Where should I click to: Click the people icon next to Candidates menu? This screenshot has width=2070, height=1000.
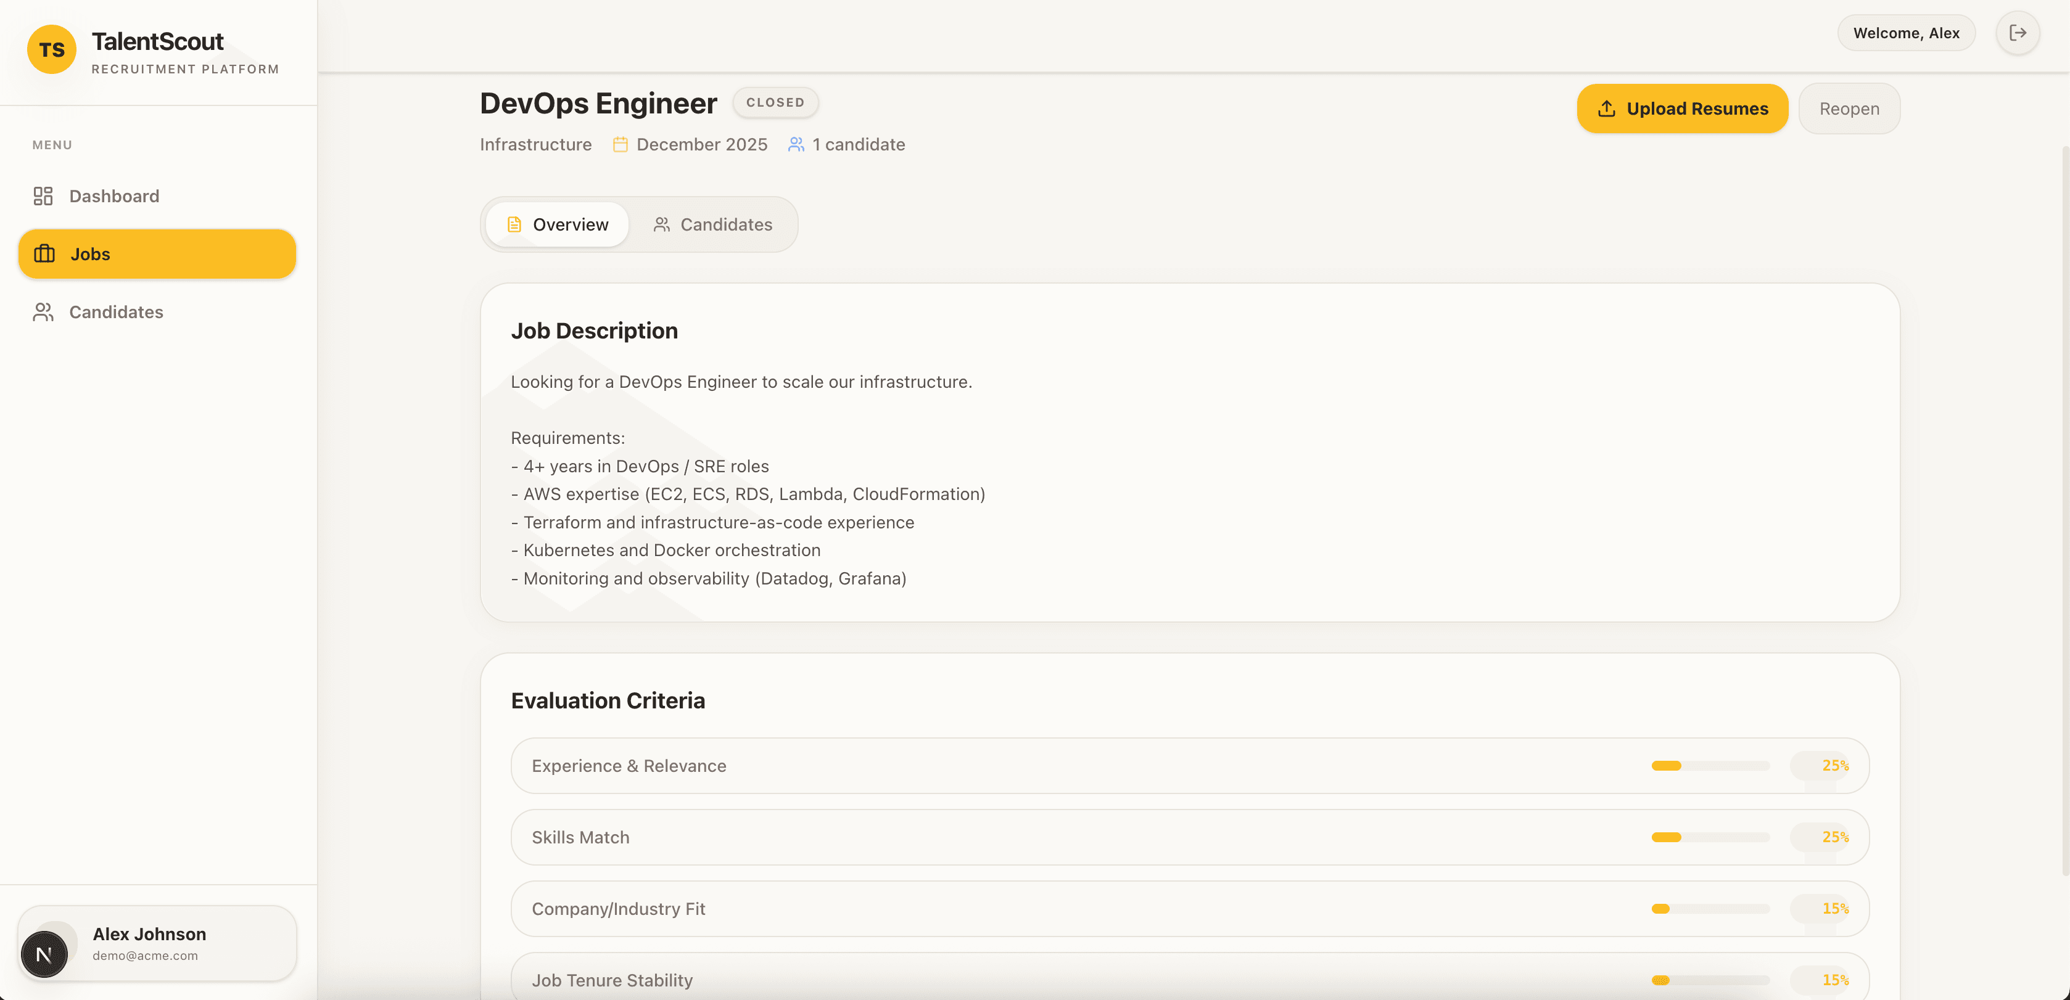(43, 311)
